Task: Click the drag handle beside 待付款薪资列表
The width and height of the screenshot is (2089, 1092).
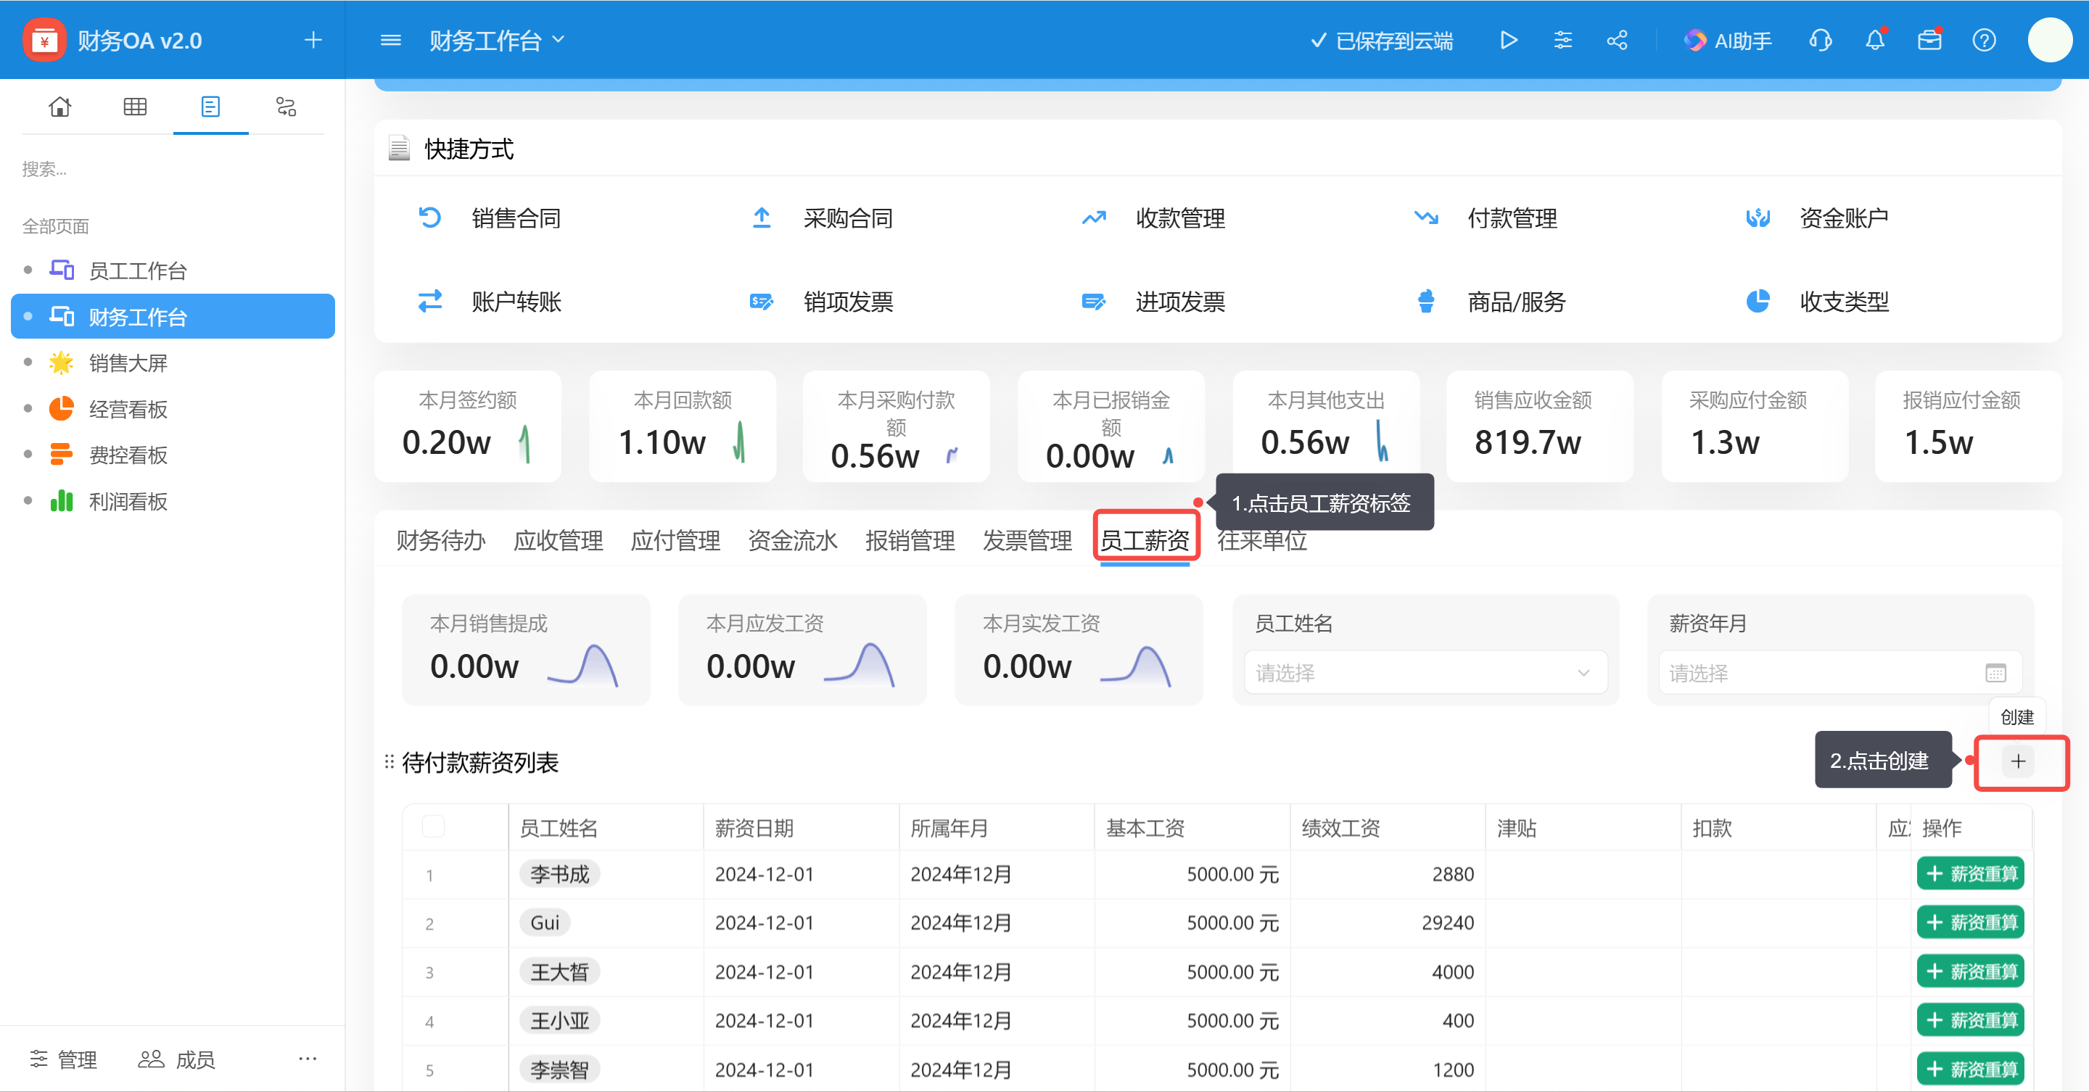Action: point(389,761)
